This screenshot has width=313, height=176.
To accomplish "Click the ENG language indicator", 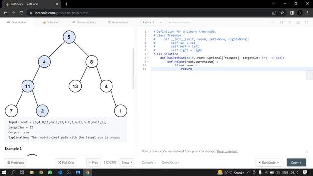I will pyautogui.click(x=285, y=173).
